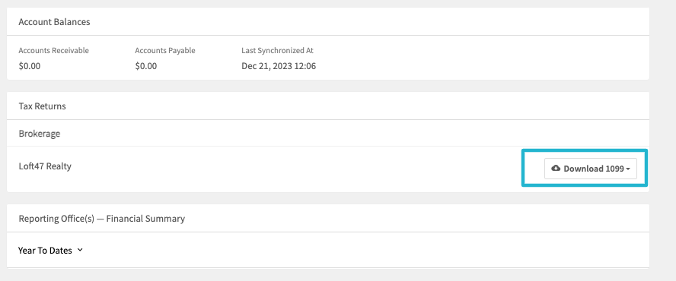676x281 pixels.
Task: Click the cloud download icon
Action: (x=556, y=169)
